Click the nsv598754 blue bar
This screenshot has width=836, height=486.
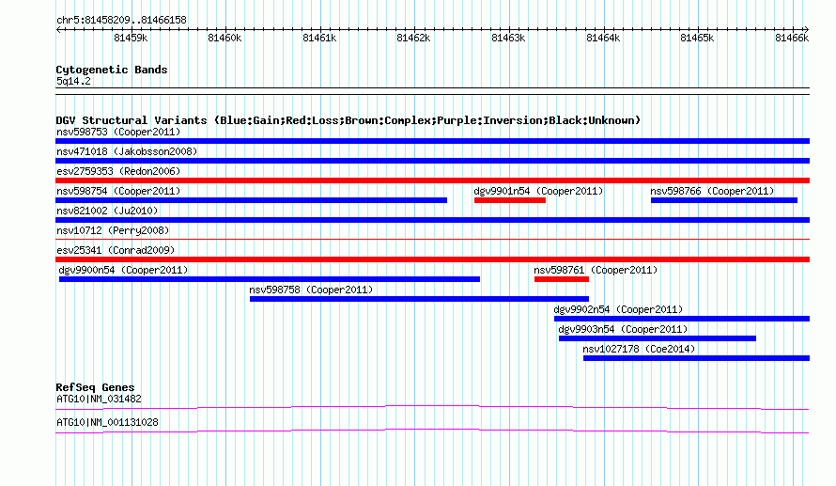coord(251,200)
